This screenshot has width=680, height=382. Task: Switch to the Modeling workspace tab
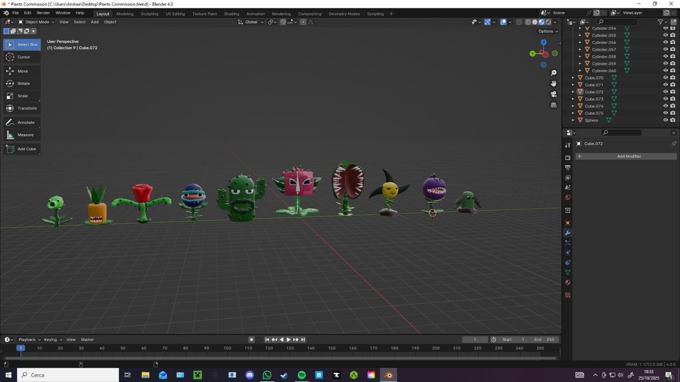125,14
